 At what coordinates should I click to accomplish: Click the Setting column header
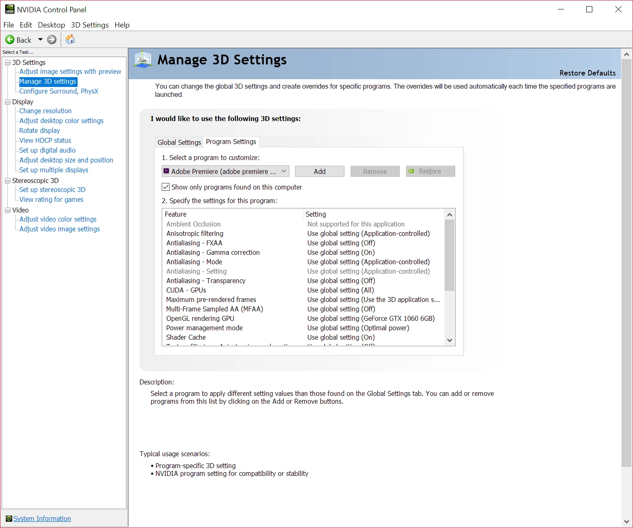click(374, 214)
